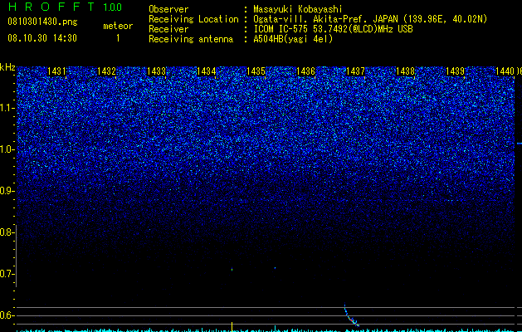522x332 pixels.
Task: Click the observer name Masayuki Kobayashi
Action: tap(298, 9)
